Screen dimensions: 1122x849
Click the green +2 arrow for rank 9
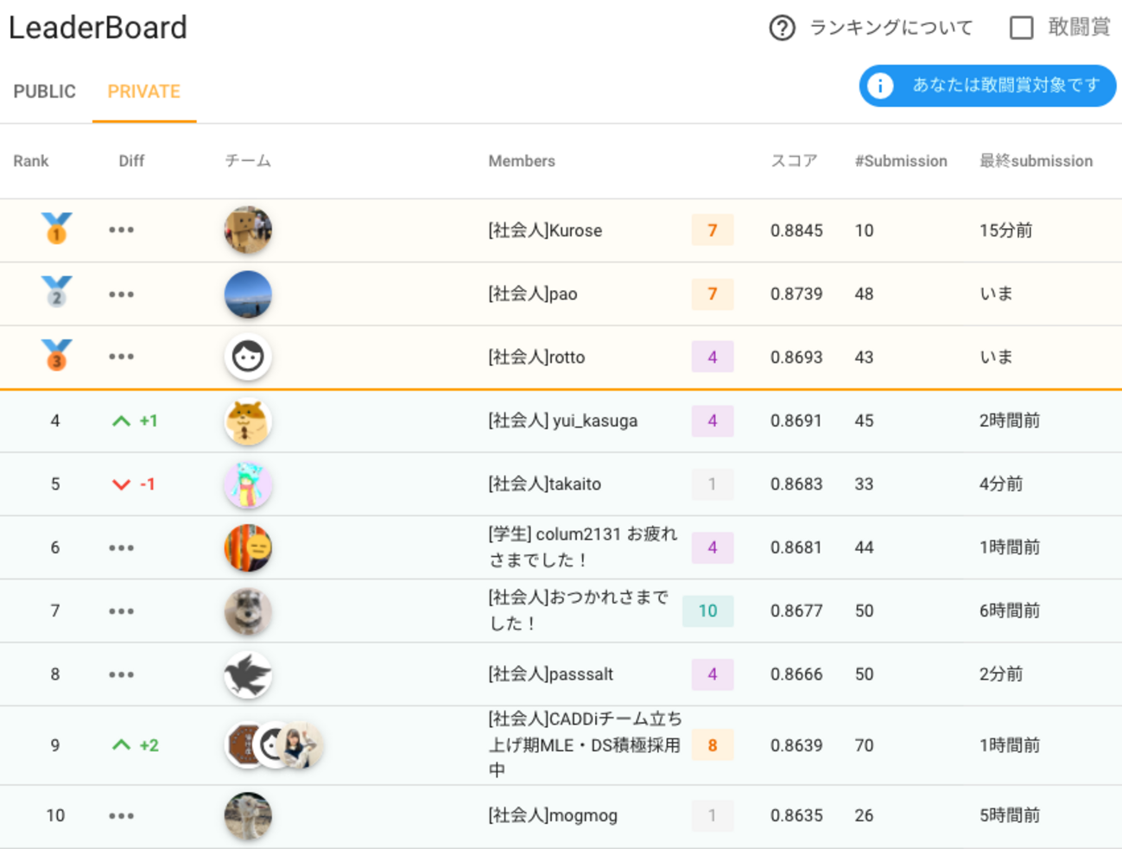coord(122,745)
